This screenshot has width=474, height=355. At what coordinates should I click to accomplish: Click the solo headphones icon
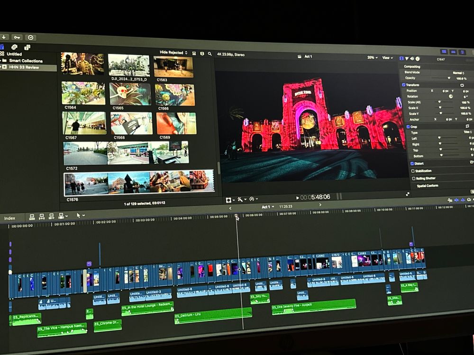point(469,200)
